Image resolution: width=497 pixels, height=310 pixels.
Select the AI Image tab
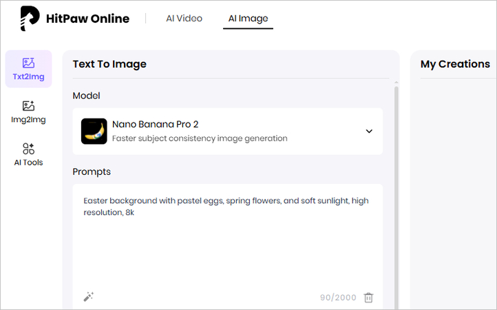248,19
